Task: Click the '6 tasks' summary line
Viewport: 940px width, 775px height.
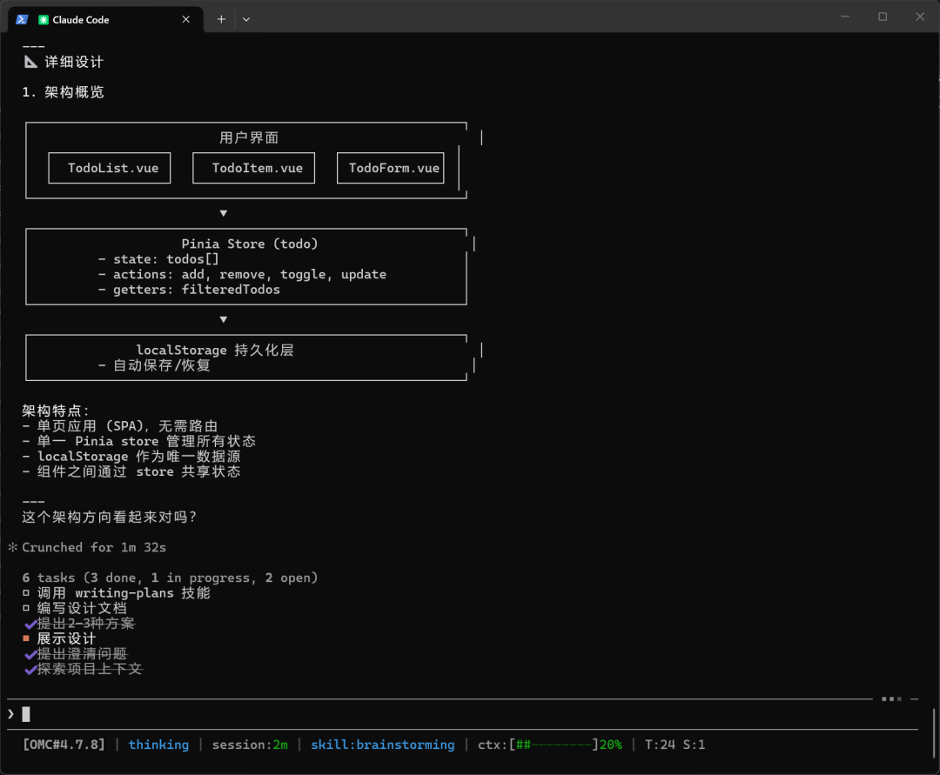Action: point(170,578)
